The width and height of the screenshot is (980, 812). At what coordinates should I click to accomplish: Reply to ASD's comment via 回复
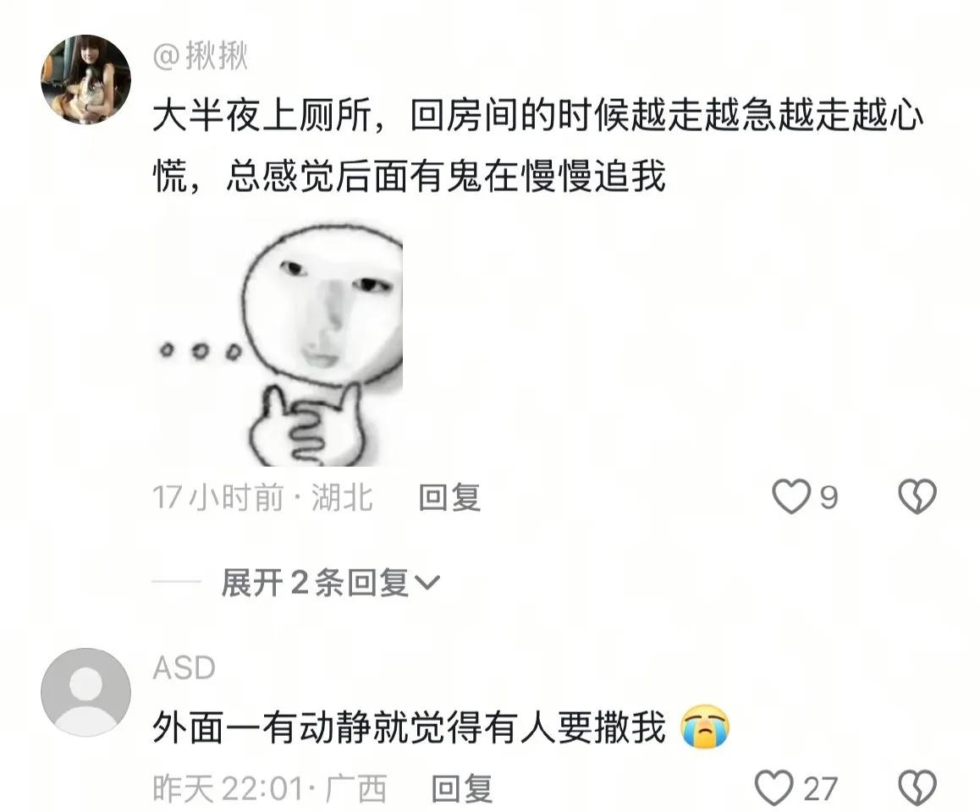point(462,789)
